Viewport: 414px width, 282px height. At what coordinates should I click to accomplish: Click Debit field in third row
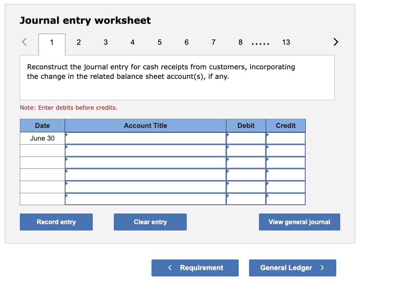point(246,162)
